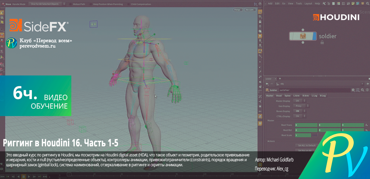Screen dimensions: 370x179
Task: Click the lock icon below soldier node
Action: [x=322, y=43]
